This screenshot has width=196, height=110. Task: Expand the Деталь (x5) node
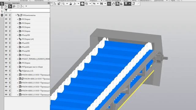click(17, 71)
